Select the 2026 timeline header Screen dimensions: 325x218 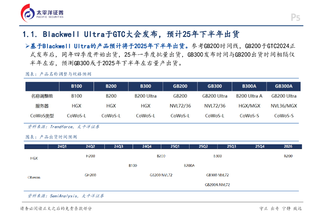click(x=288, y=146)
